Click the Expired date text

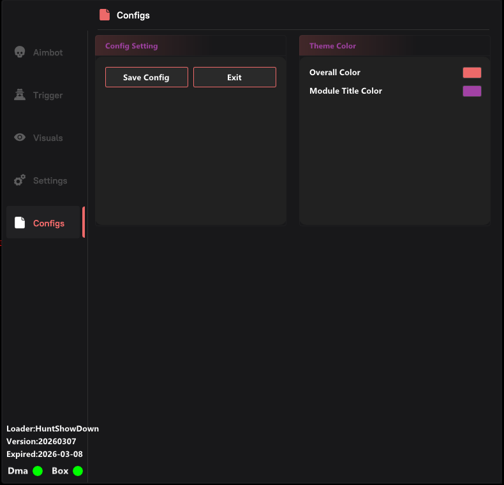(x=45, y=454)
